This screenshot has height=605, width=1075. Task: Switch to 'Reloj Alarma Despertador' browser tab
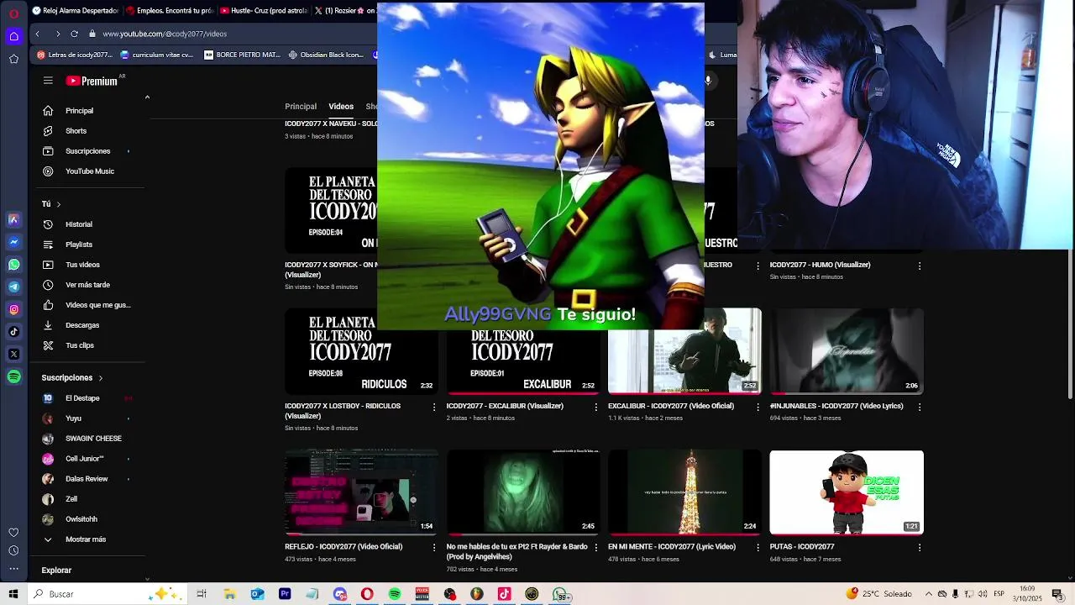(x=74, y=11)
